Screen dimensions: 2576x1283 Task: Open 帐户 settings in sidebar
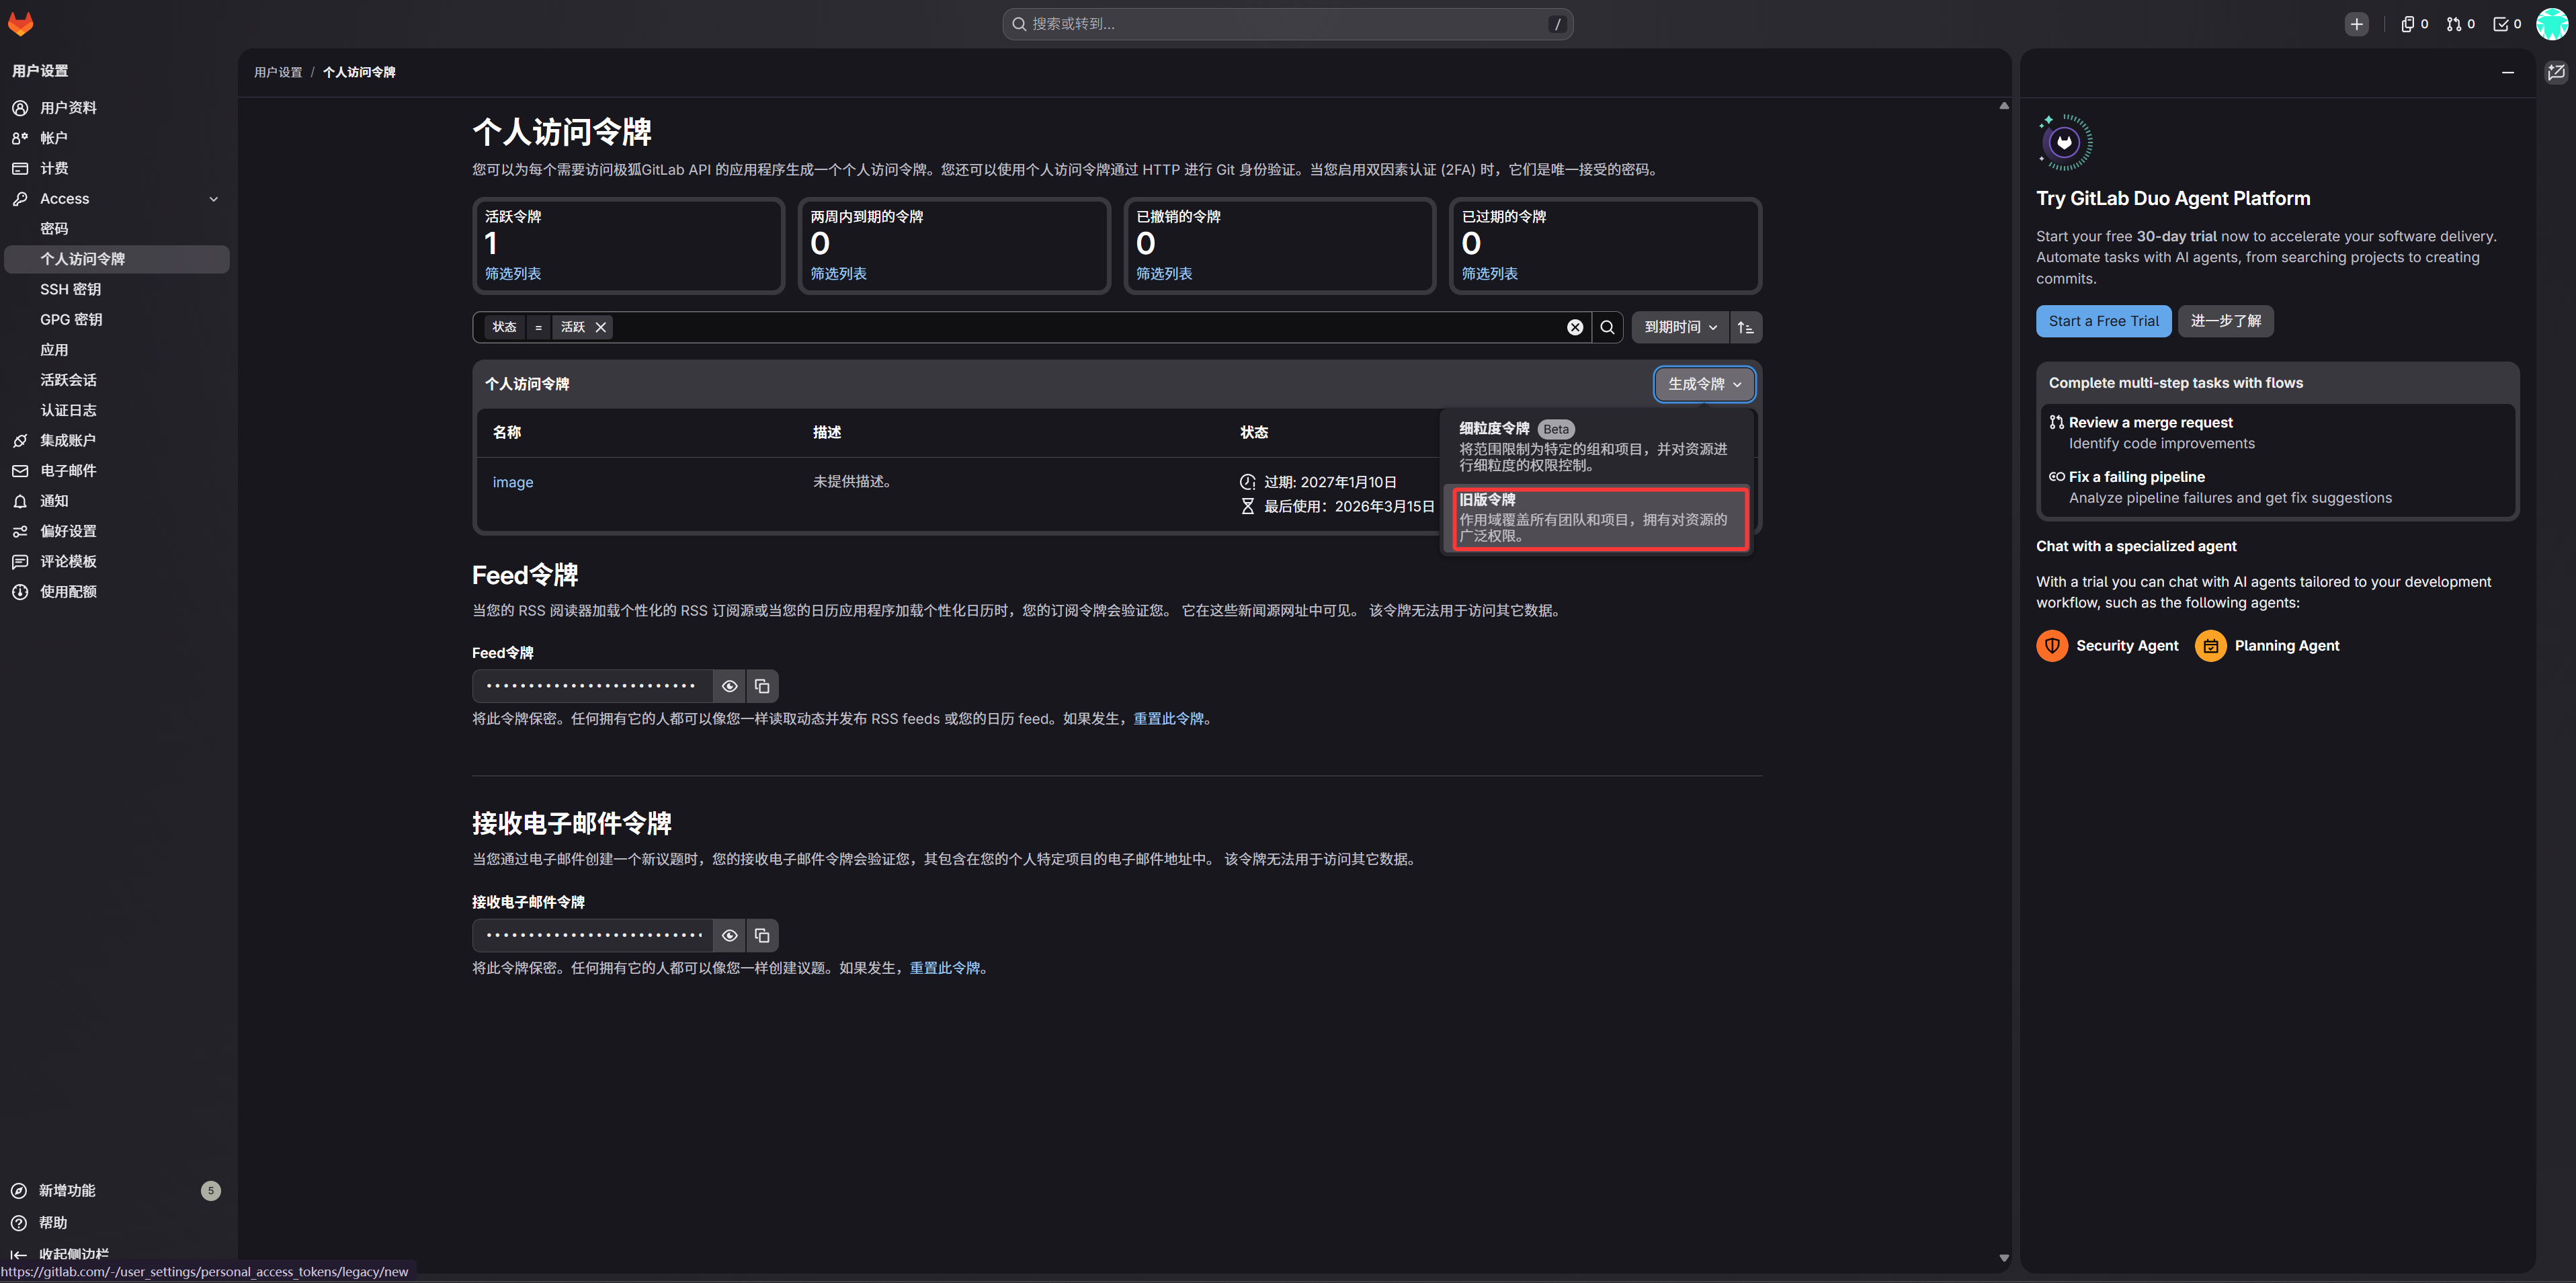tap(117, 138)
